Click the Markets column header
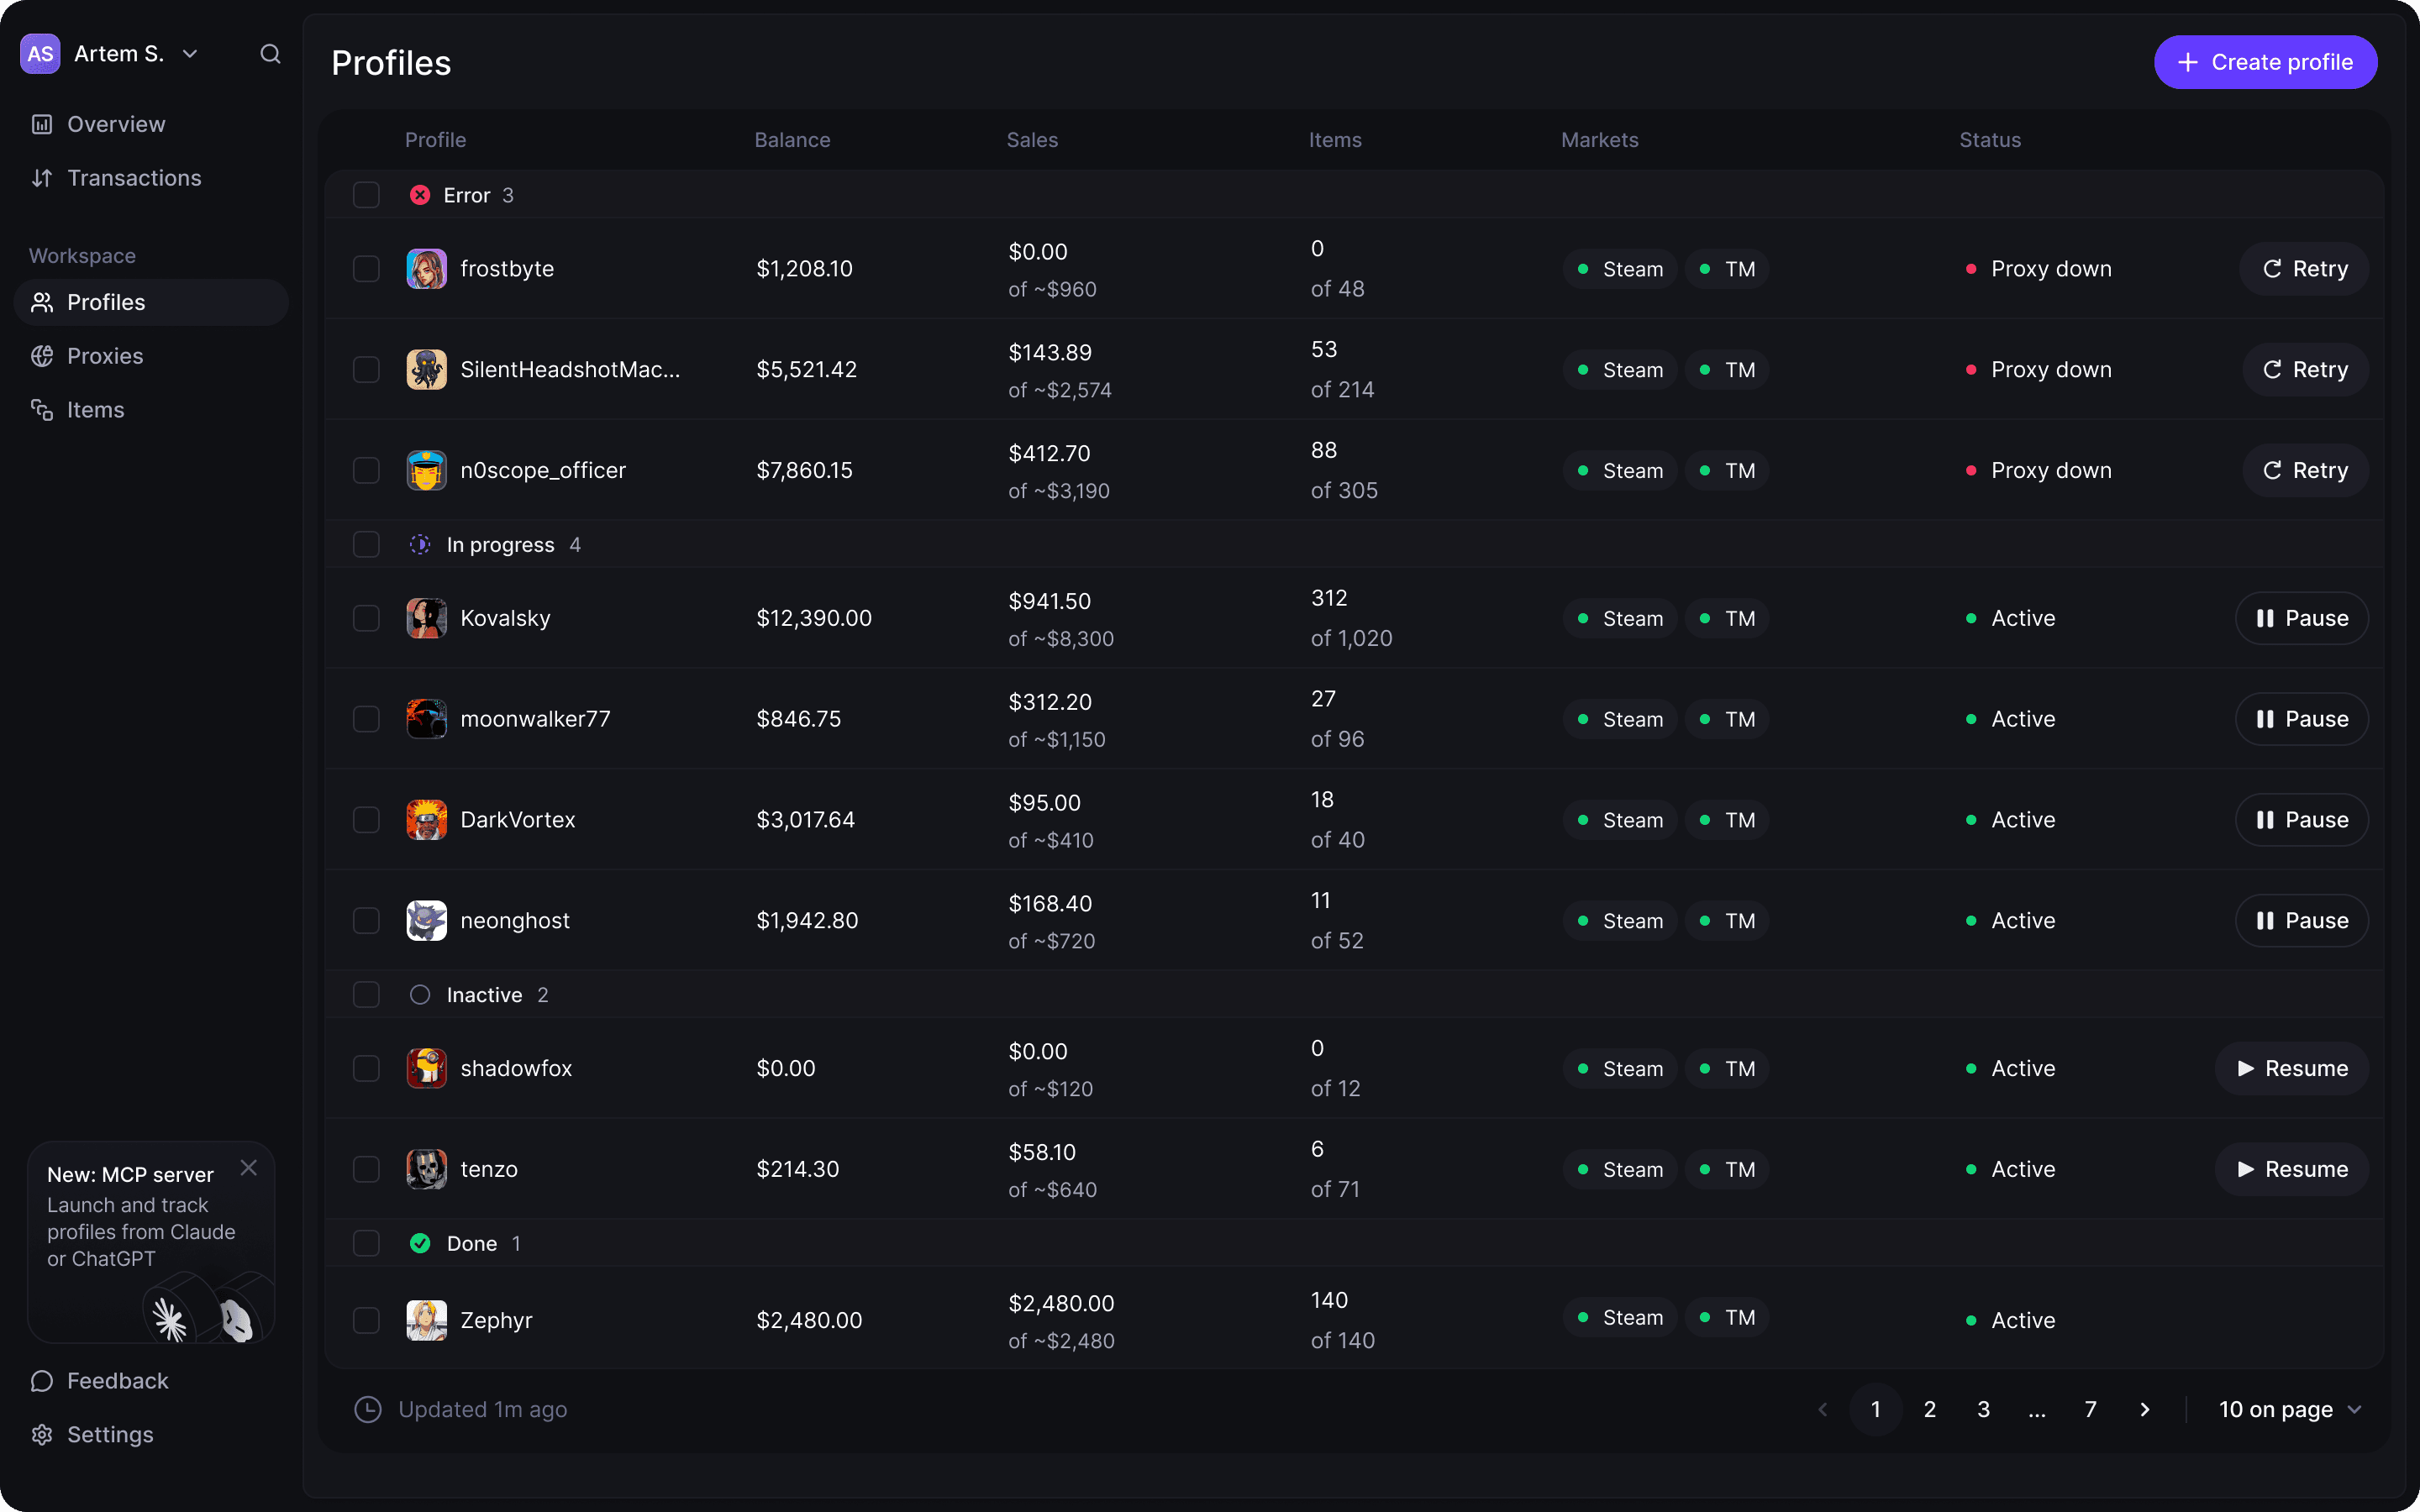This screenshot has height=1512, width=2420. [1599, 140]
